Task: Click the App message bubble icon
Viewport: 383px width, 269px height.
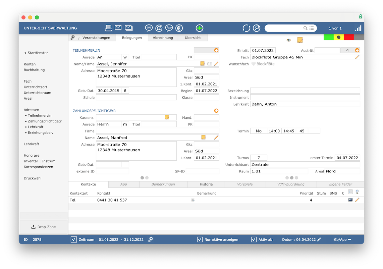Action: coord(169,28)
